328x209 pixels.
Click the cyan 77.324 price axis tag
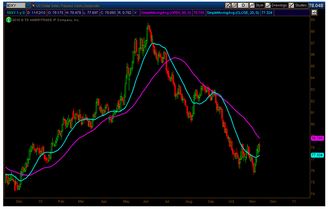pos(317,155)
